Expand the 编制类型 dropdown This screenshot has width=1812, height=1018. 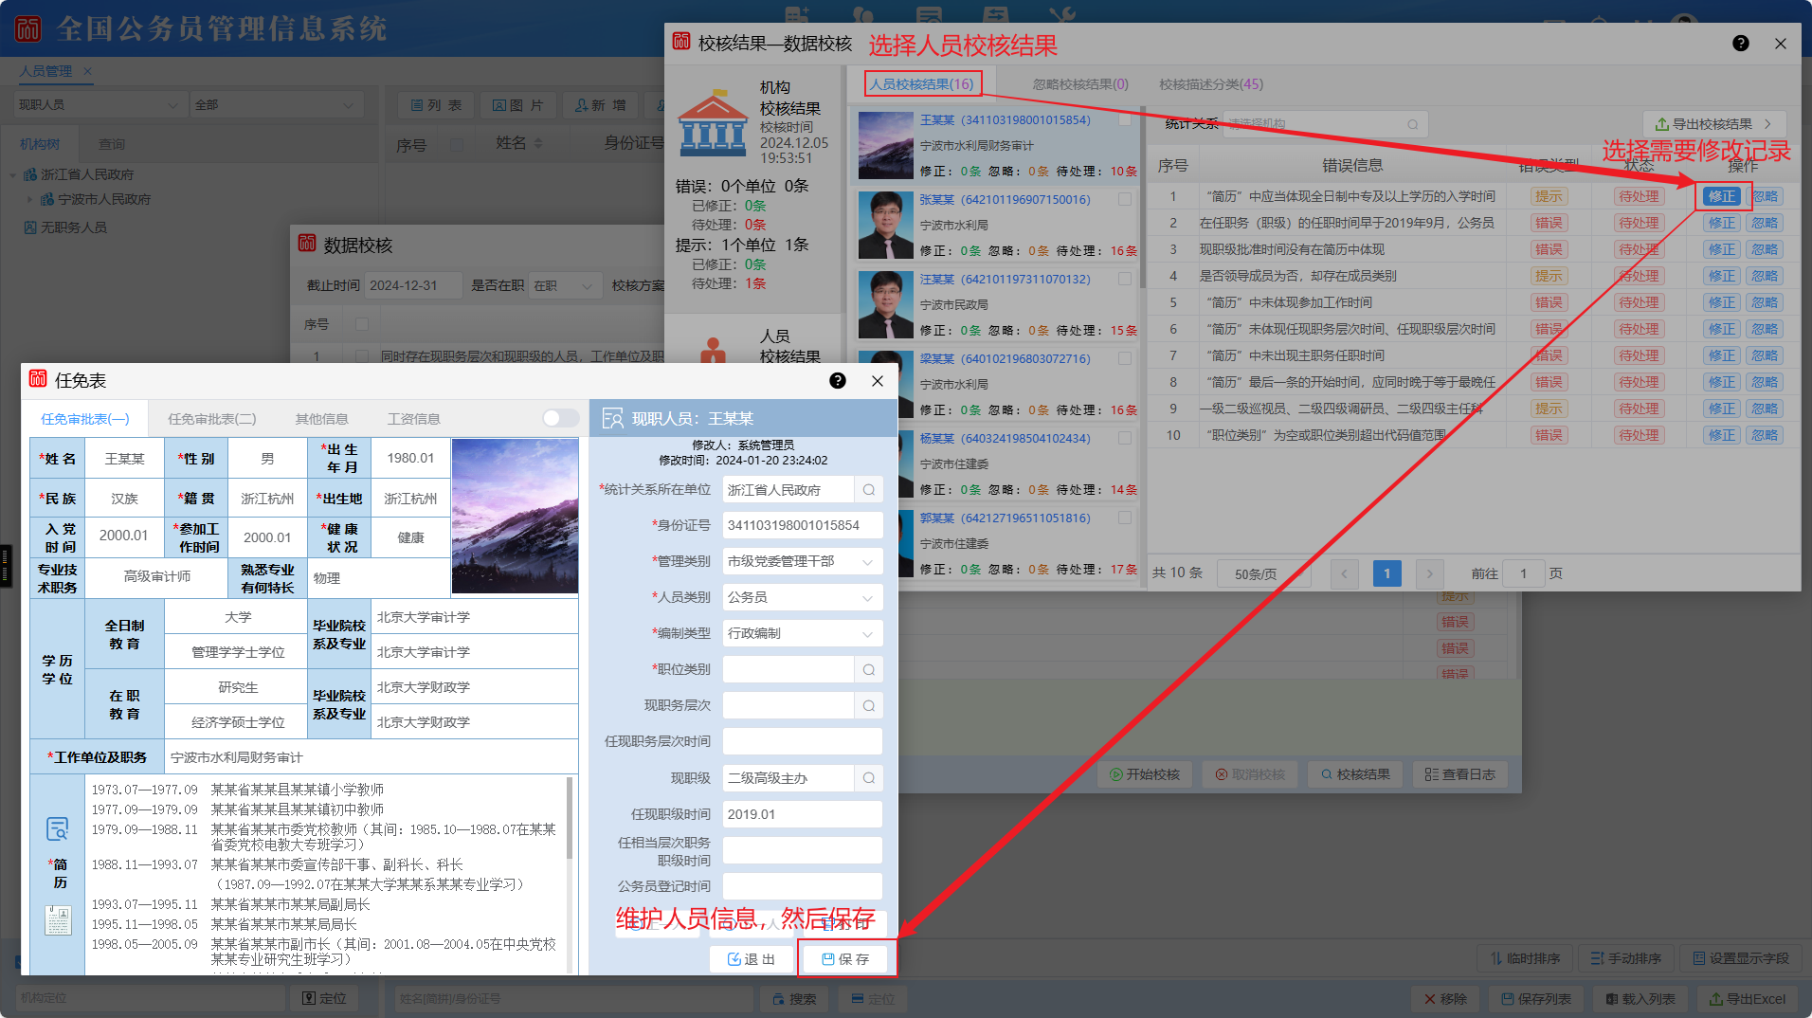(802, 634)
